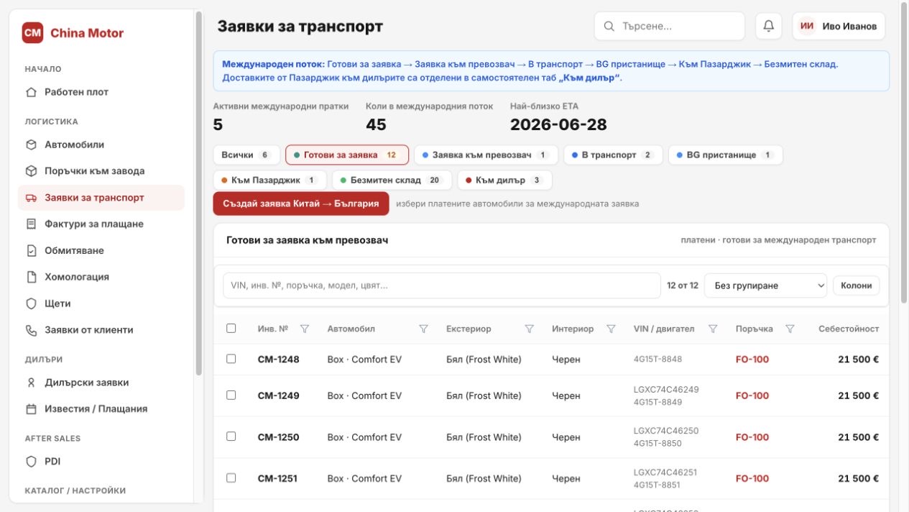Viewport: 909px width, 512px height.
Task: Select the В транспорт tab
Action: [612, 155]
